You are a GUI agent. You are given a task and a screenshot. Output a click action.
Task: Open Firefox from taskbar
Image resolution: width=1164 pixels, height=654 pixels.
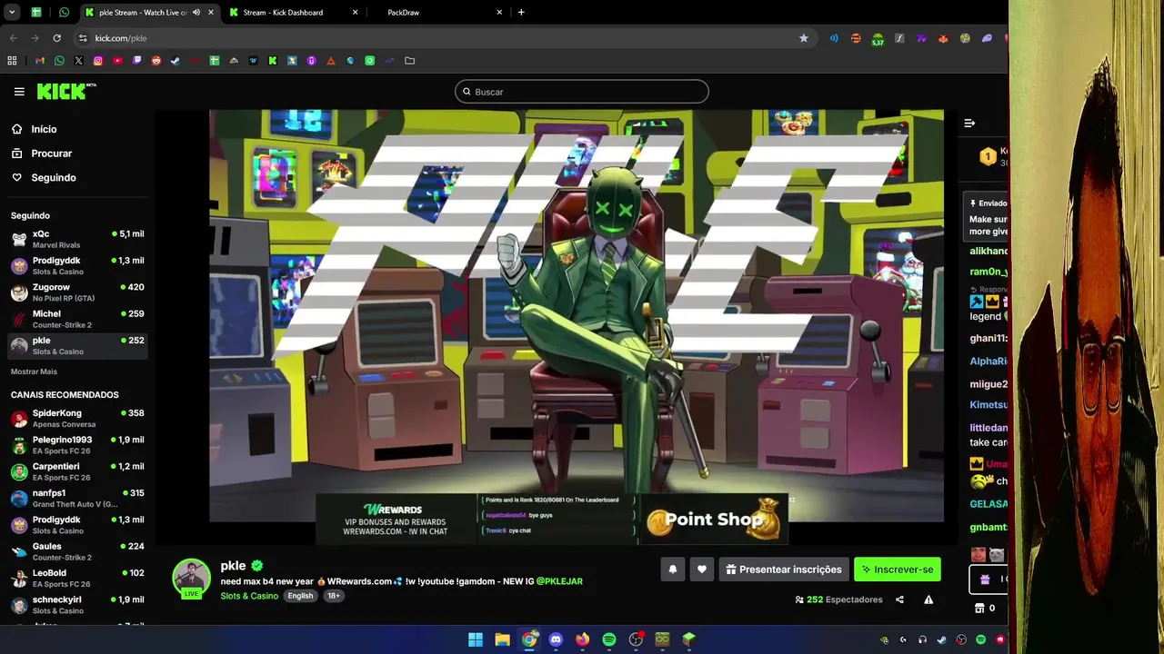click(582, 639)
